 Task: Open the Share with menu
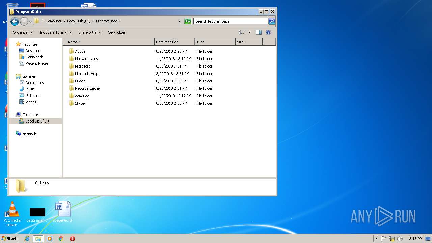[90, 32]
